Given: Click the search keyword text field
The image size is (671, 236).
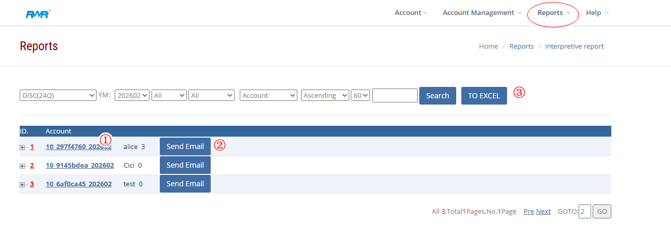Looking at the screenshot, I should 394,96.
